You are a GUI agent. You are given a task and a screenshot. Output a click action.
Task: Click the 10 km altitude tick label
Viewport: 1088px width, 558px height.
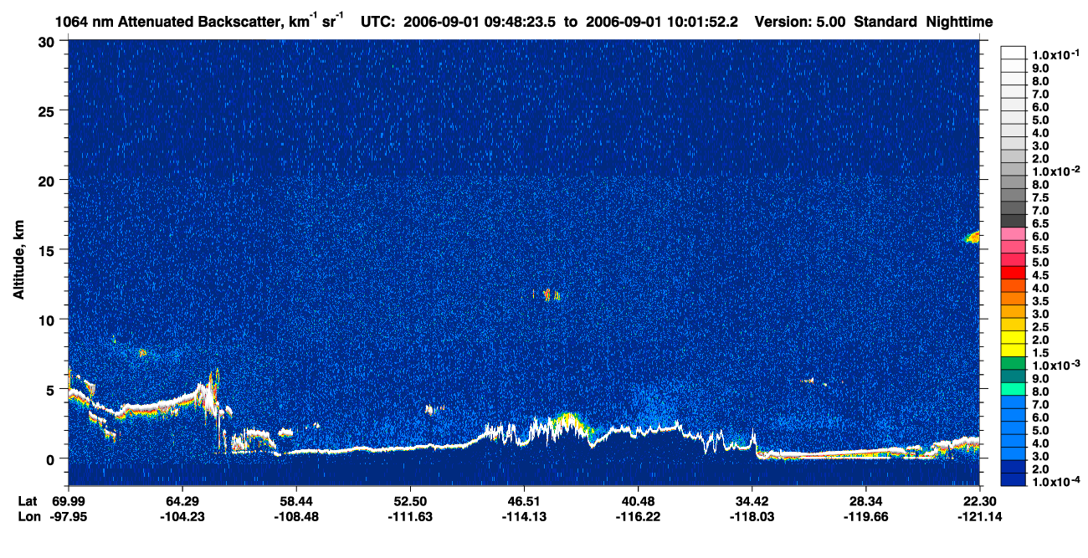(x=49, y=320)
